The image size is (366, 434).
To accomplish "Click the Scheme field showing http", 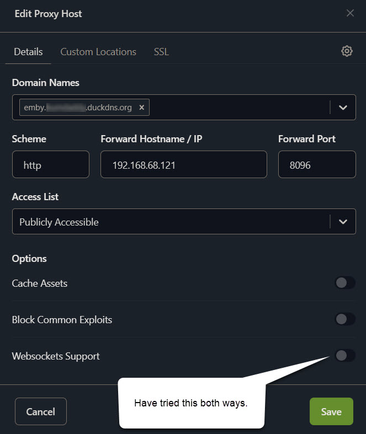I will pos(50,165).
